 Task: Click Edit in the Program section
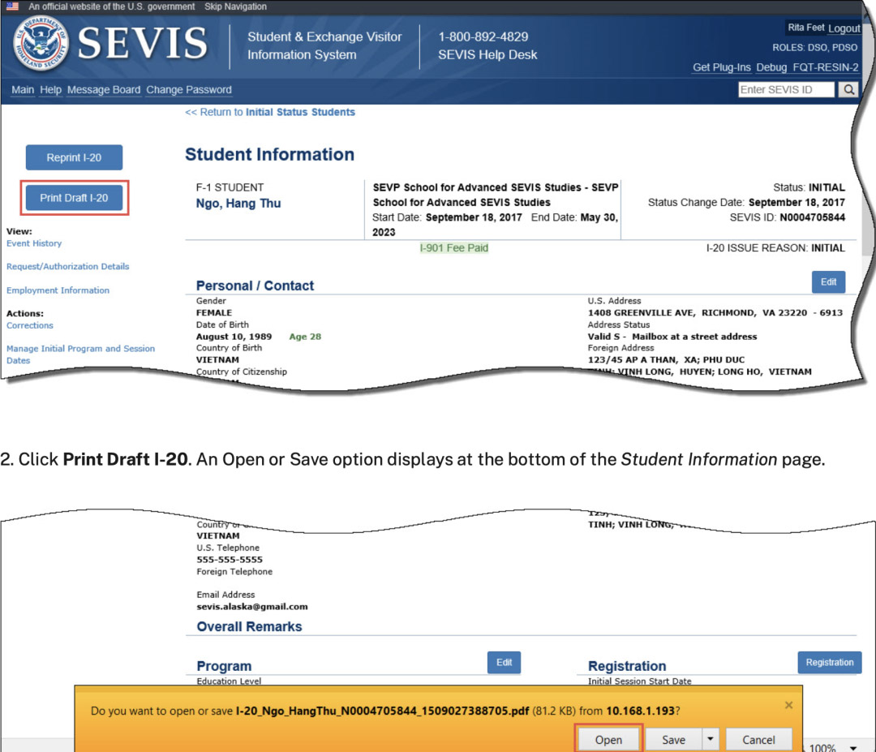tap(504, 662)
